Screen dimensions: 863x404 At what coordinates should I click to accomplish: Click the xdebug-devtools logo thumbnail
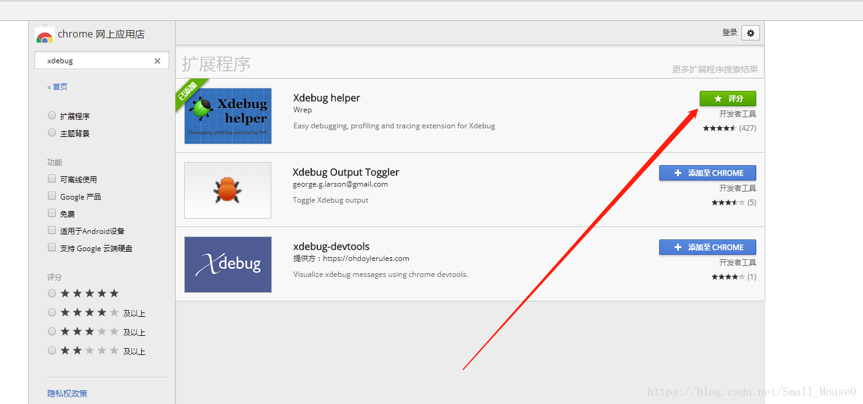tap(228, 265)
